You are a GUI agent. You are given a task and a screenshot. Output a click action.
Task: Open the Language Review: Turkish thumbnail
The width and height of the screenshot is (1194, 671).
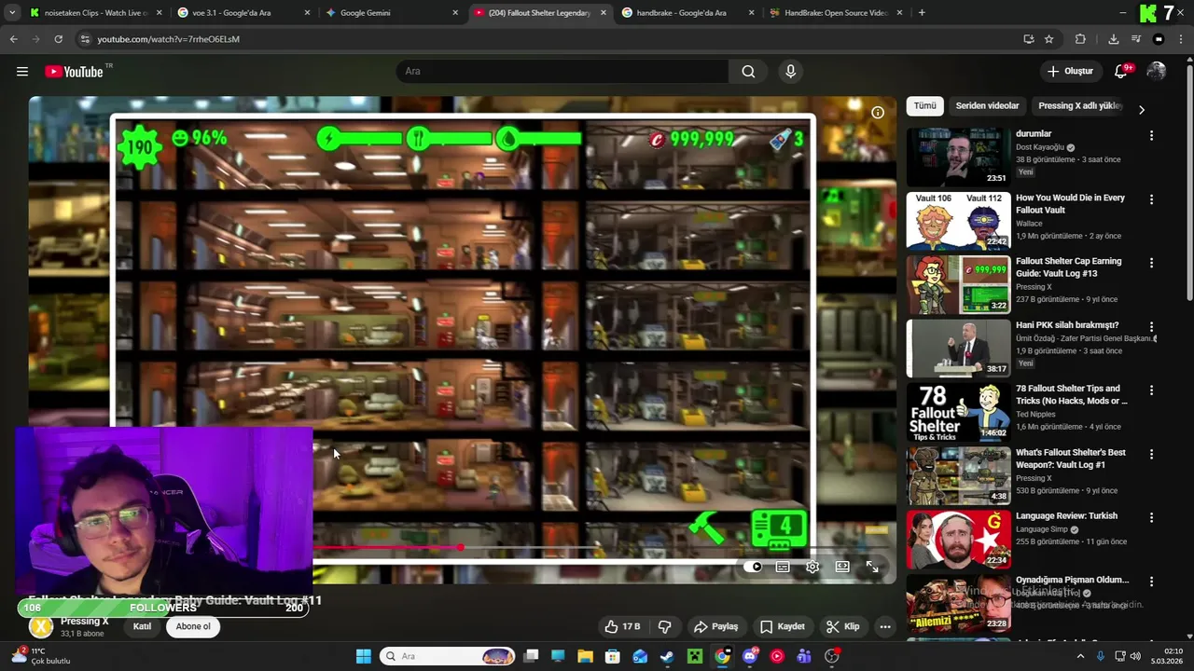pos(958,539)
